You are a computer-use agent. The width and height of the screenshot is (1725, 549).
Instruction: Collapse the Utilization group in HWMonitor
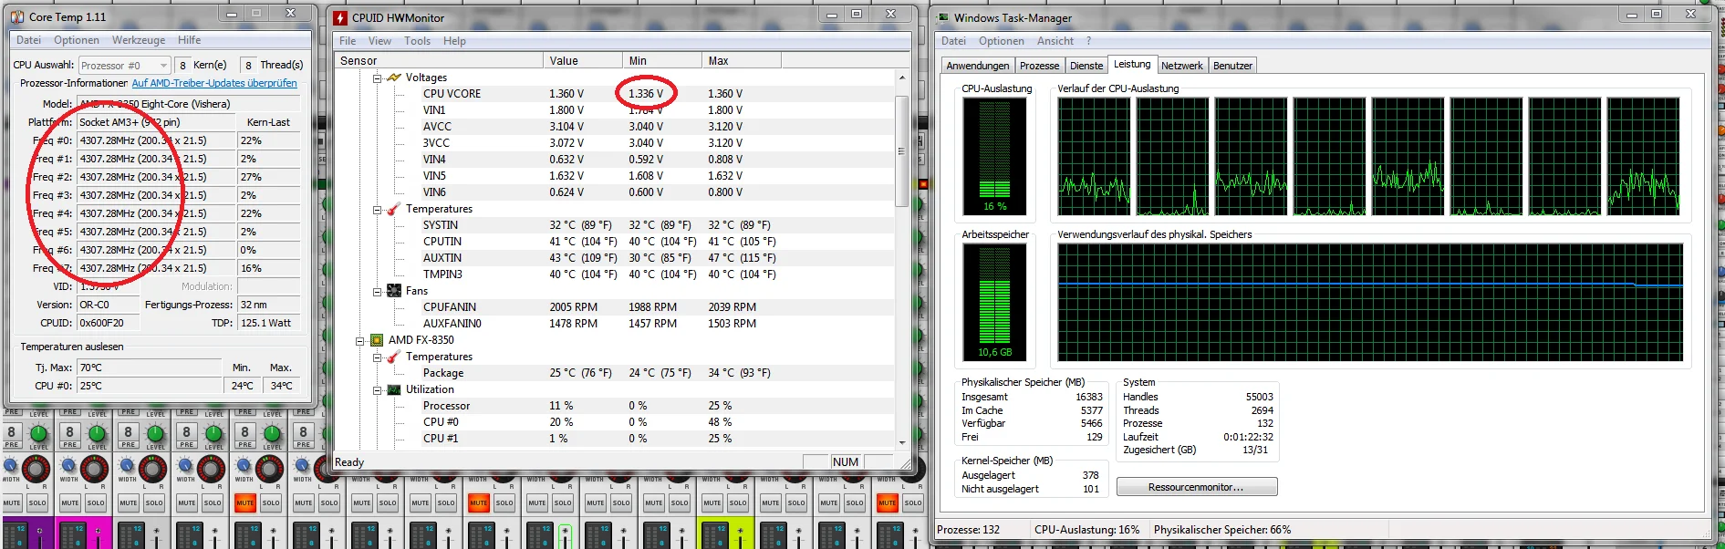(x=377, y=390)
